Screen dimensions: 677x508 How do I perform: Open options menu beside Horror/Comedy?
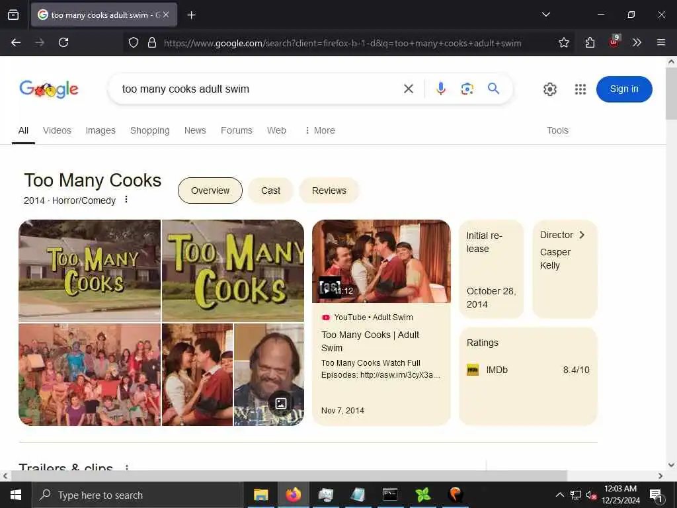(x=126, y=200)
